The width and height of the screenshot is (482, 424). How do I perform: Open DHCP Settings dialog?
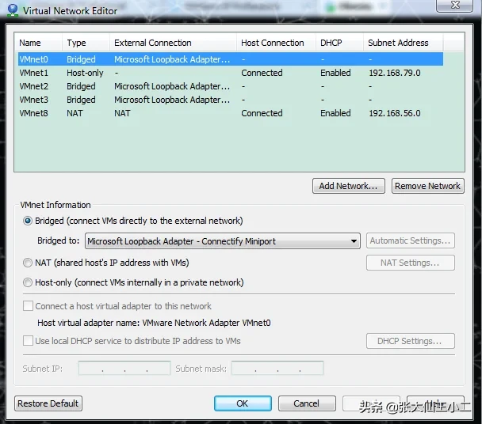(411, 341)
